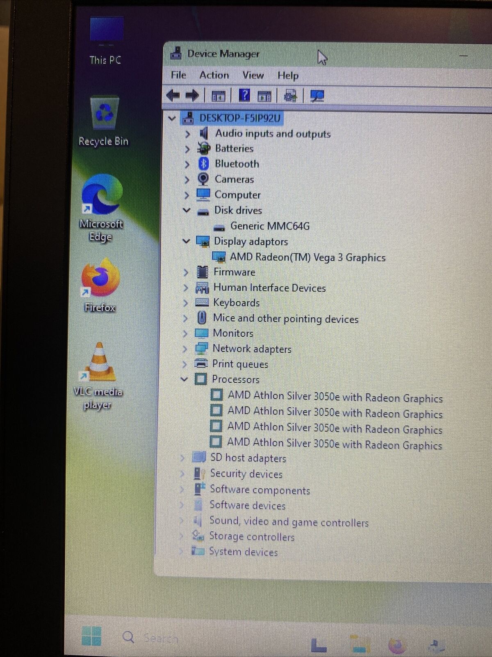Image resolution: width=492 pixels, height=657 pixels.
Task: Click the Device Manager title bar icon
Action: coord(176,53)
